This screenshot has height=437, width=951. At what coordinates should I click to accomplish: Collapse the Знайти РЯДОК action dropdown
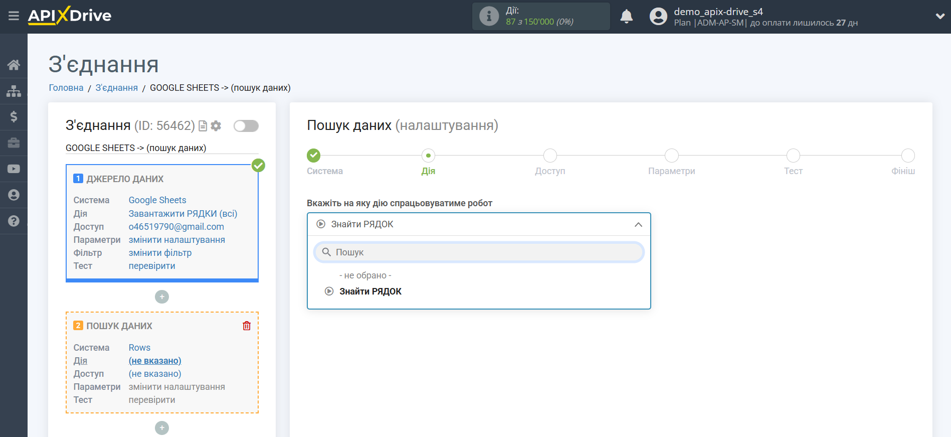click(x=638, y=224)
